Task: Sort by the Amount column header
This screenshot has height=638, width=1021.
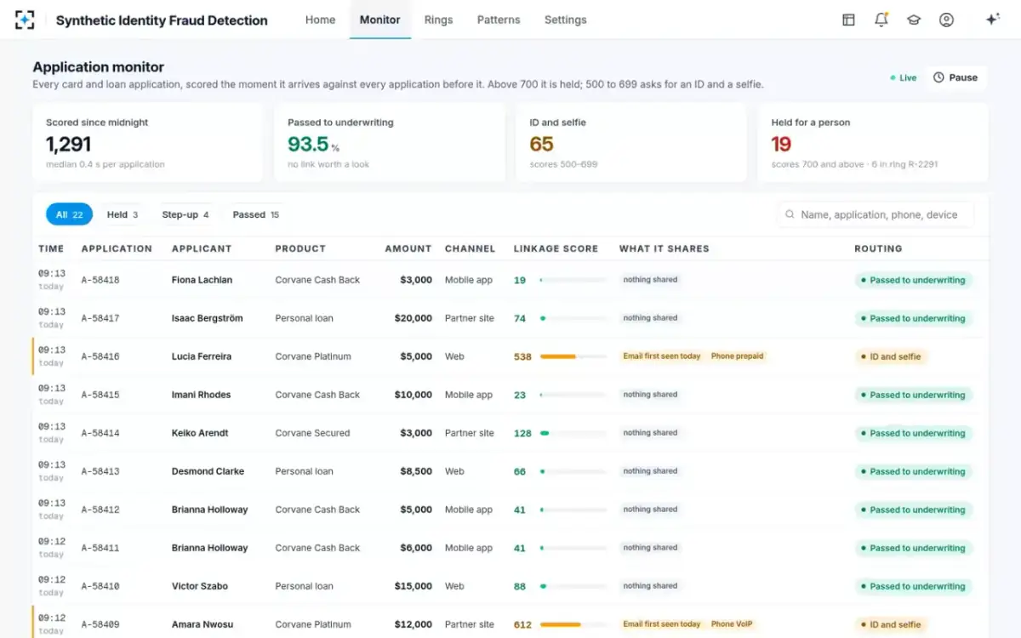Action: (408, 249)
